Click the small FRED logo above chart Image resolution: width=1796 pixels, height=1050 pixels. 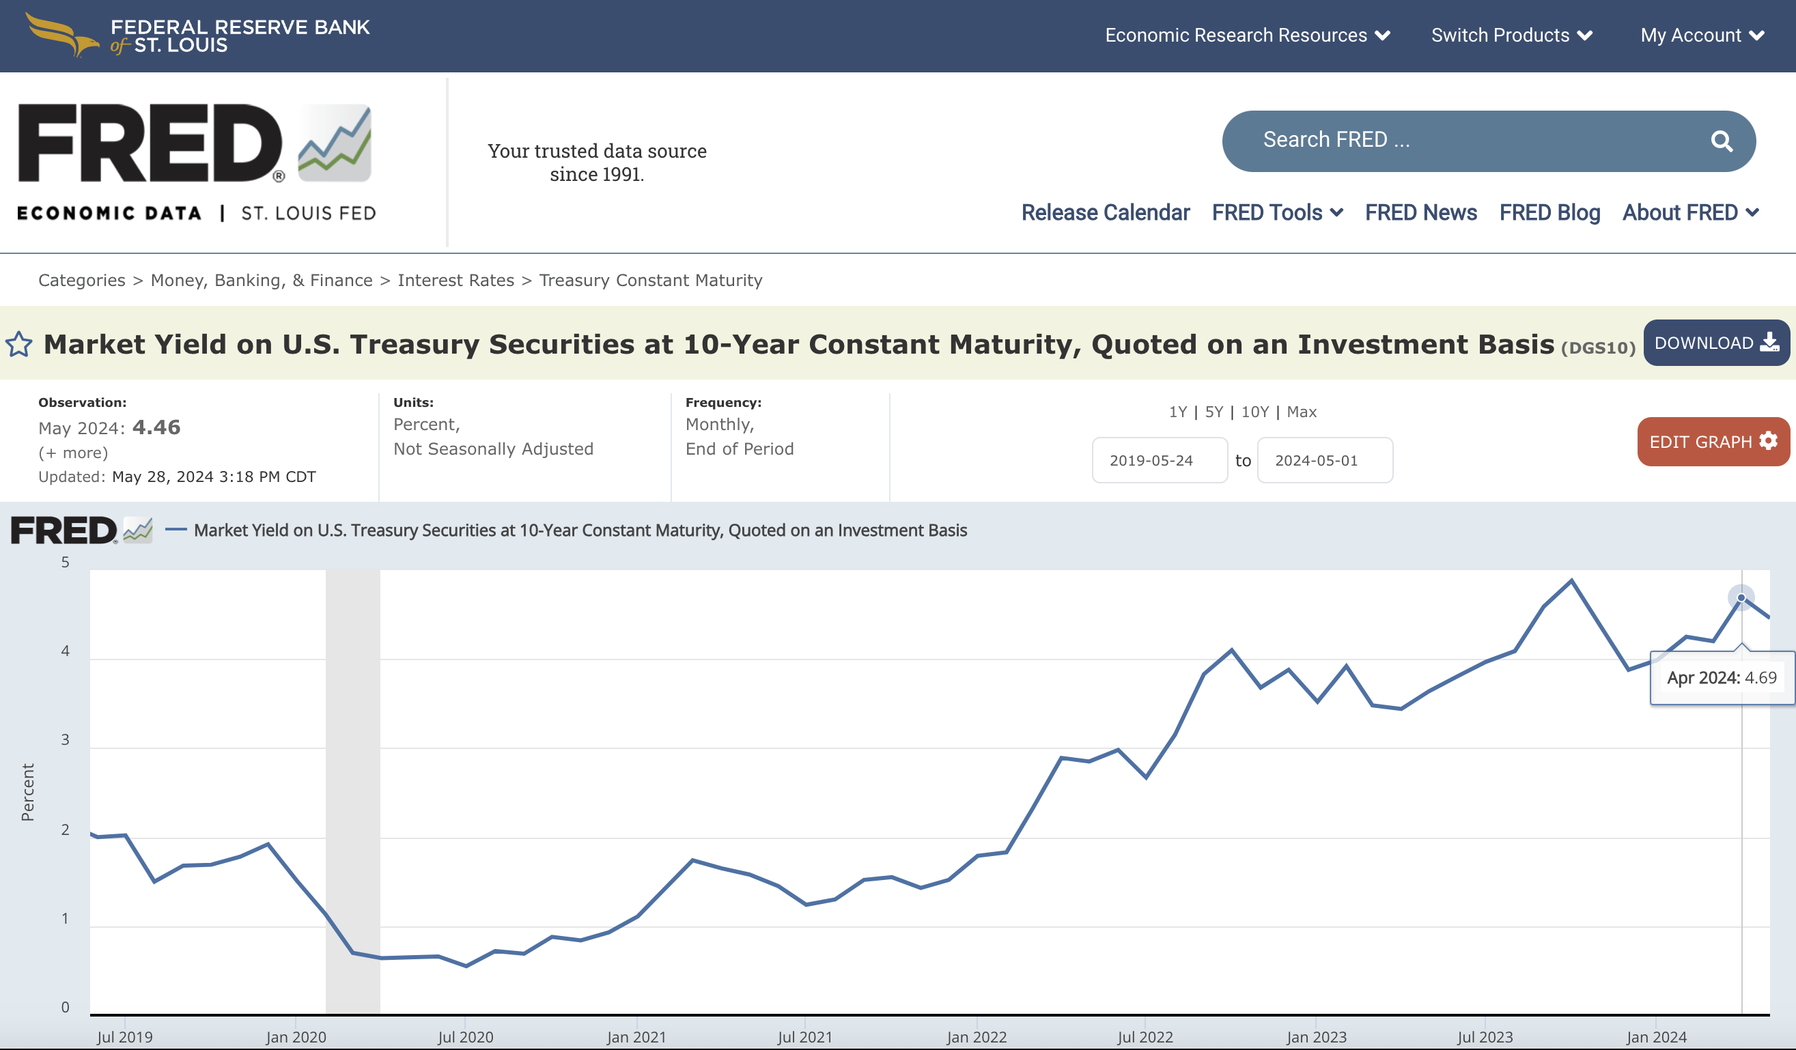pos(82,530)
